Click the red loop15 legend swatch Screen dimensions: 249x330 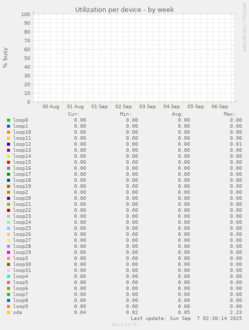click(x=9, y=162)
